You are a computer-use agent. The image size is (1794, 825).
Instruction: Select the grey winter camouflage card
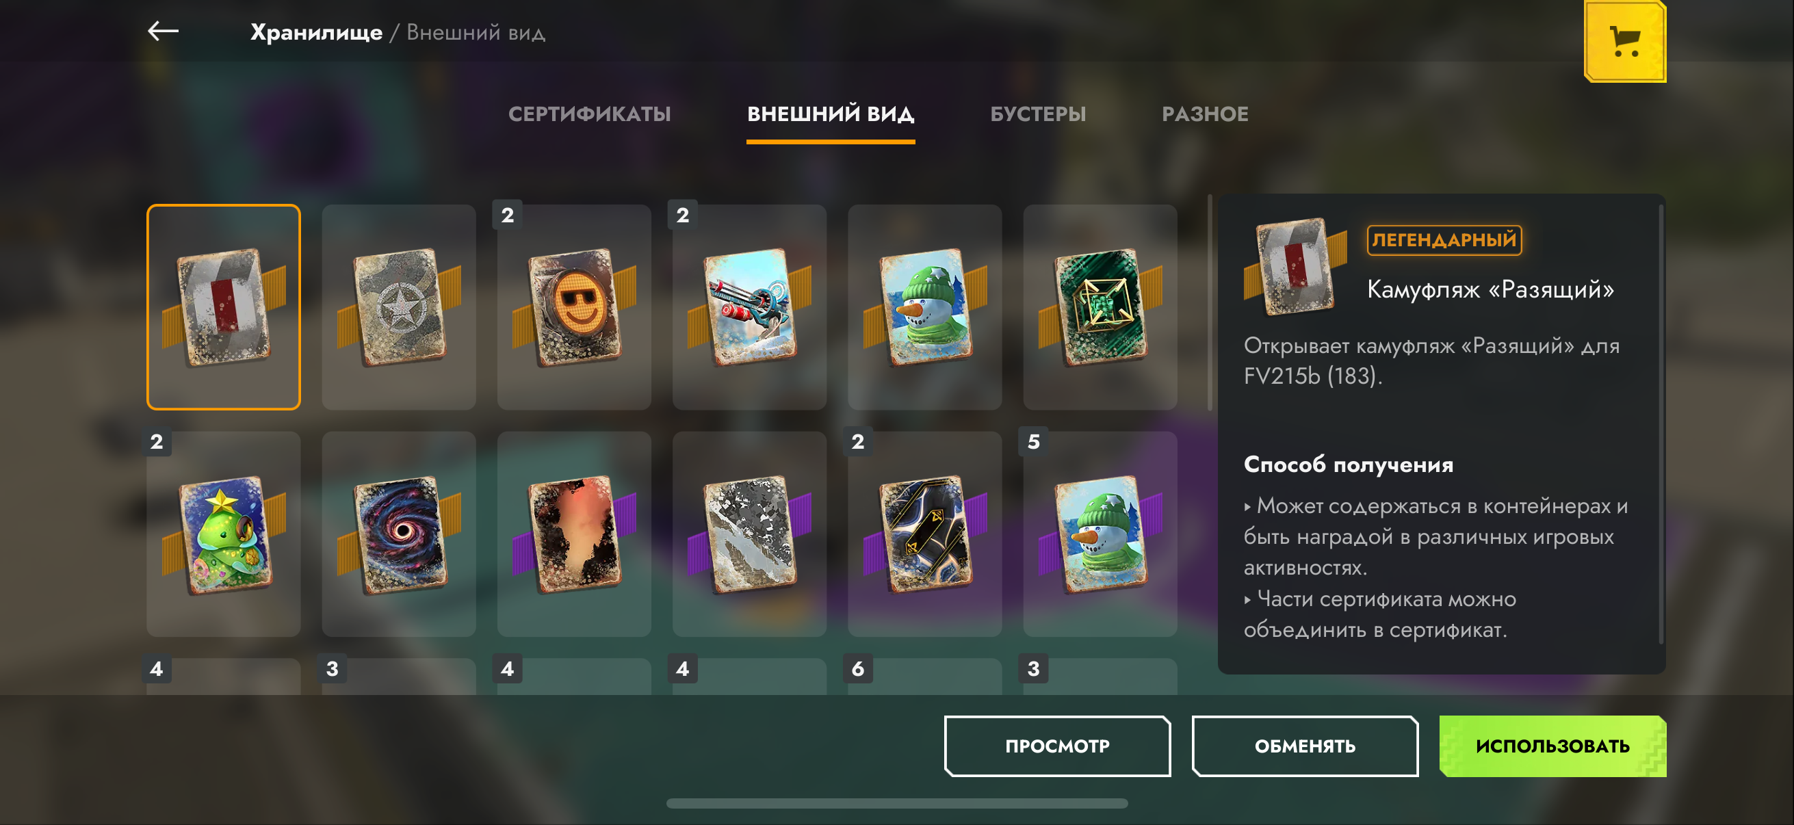coord(750,534)
